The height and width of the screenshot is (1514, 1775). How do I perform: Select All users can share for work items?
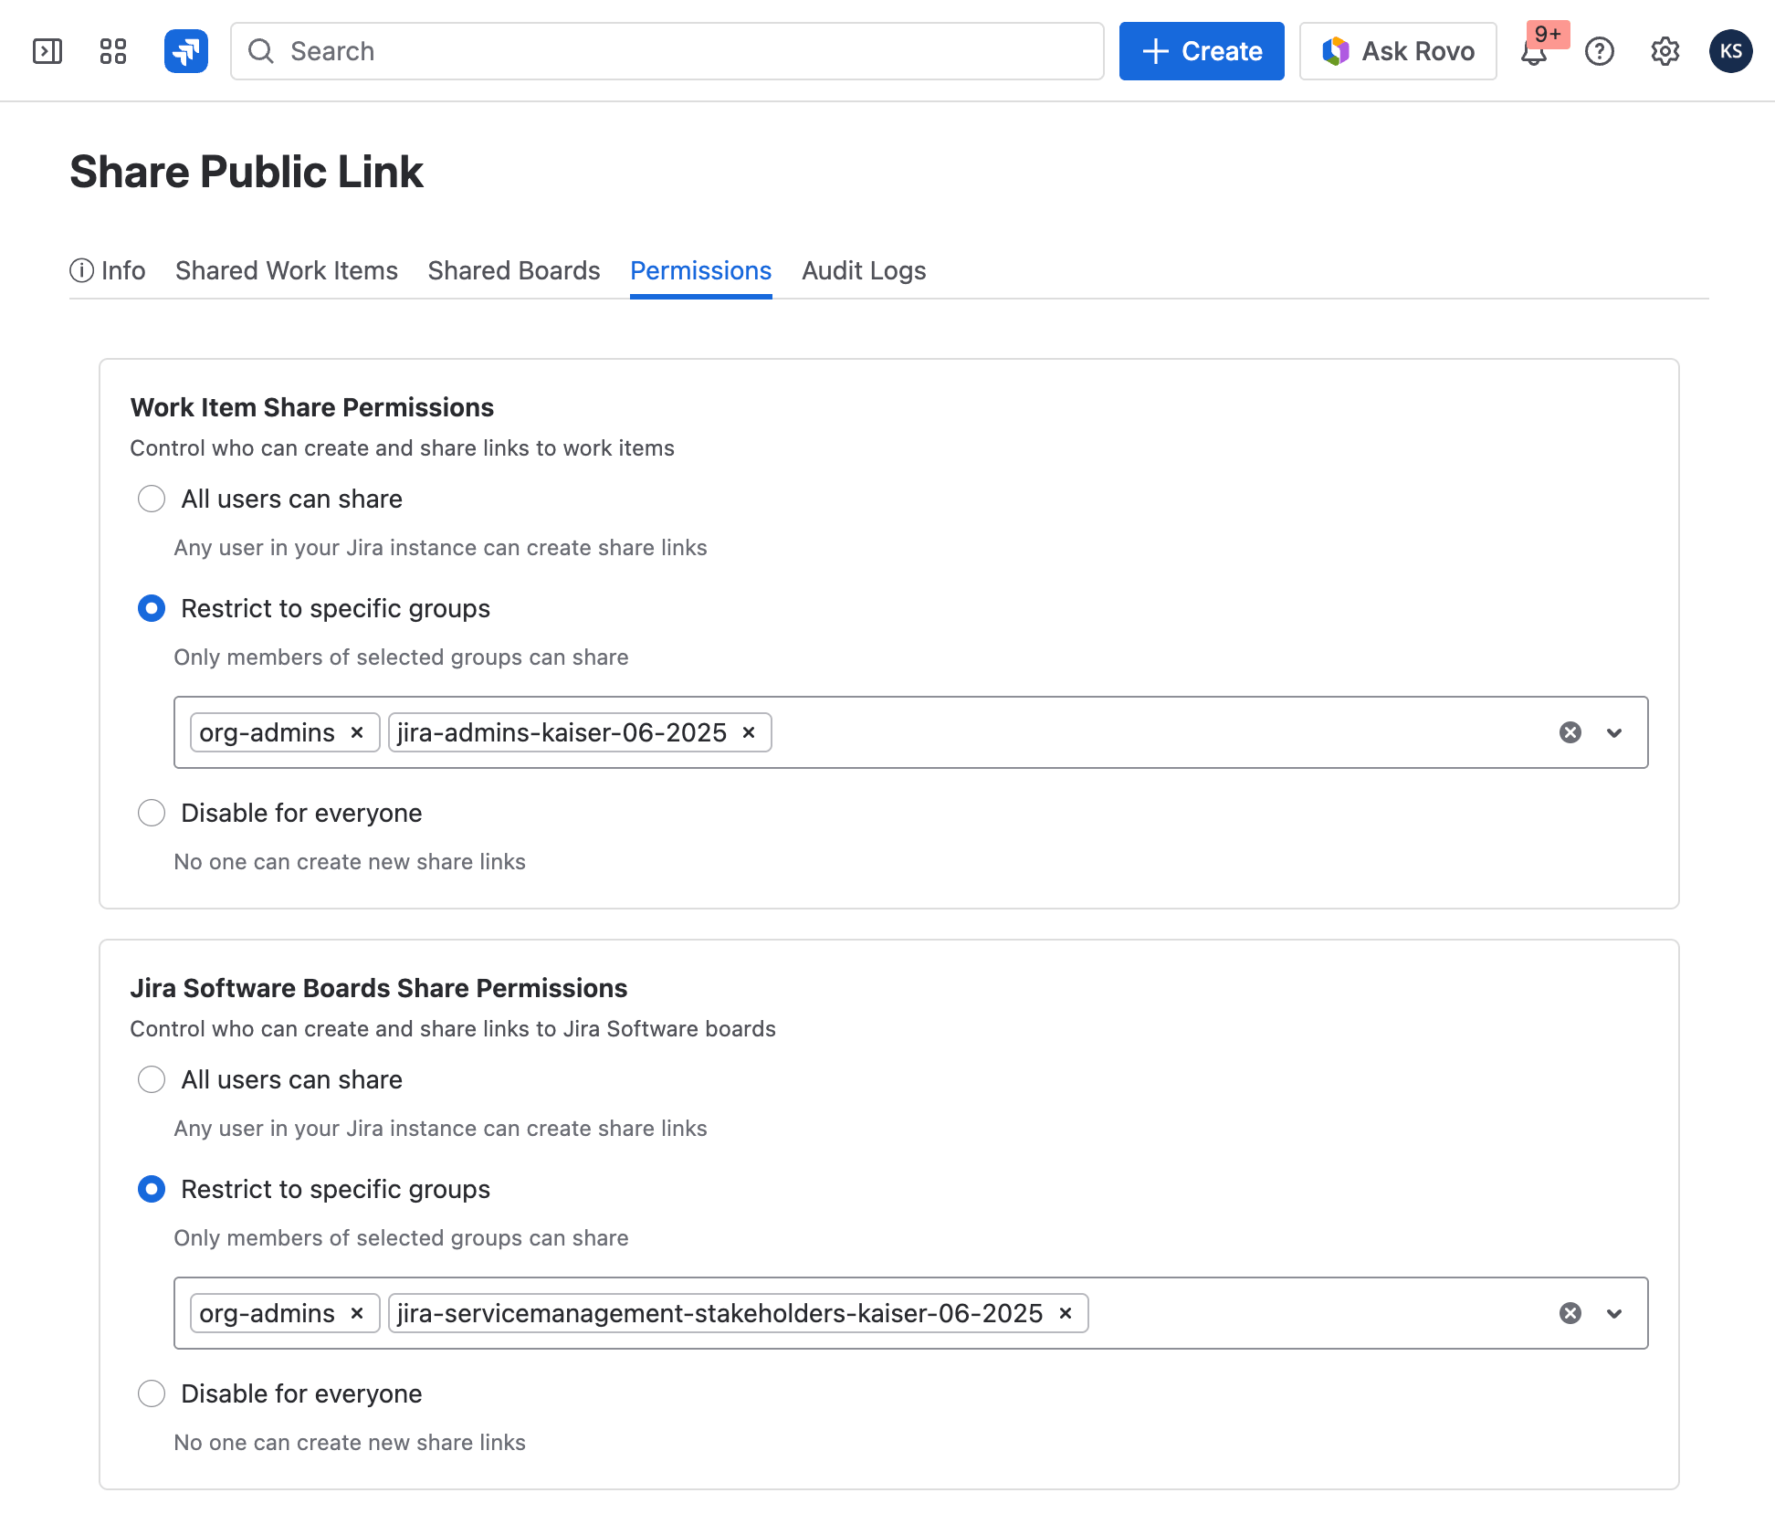(152, 499)
